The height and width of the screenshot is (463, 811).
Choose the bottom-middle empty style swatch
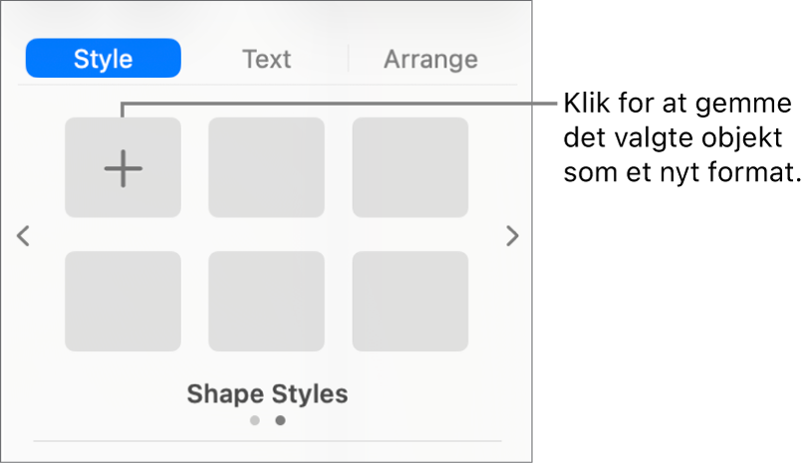click(x=266, y=301)
